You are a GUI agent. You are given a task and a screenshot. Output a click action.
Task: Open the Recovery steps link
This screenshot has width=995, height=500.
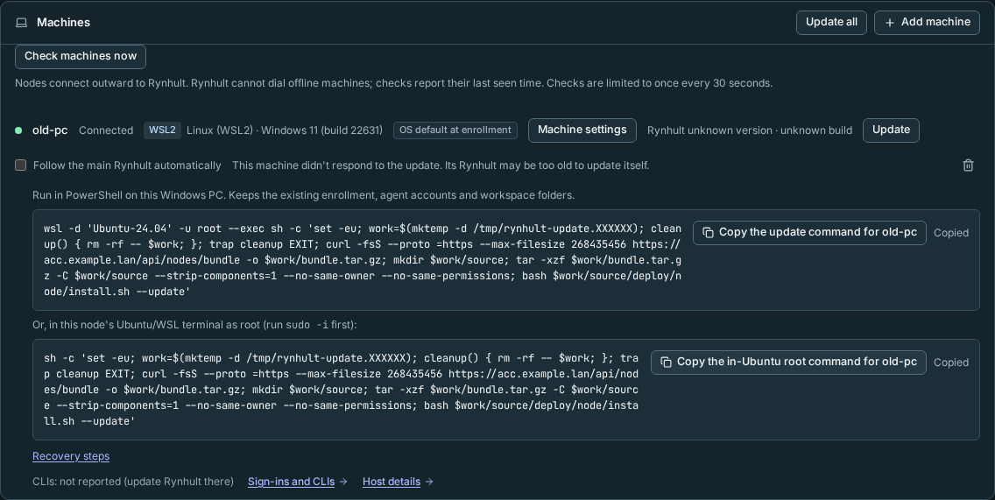pos(71,456)
